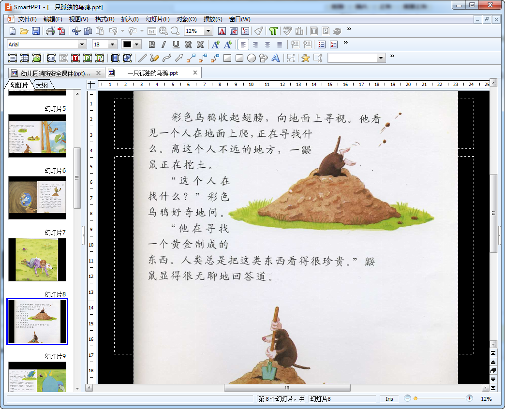Screen dimensions: 505x409
Task: Select the freehand scribble tool
Action: (155, 58)
